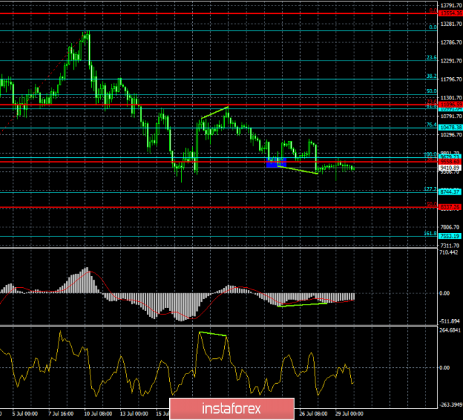Select the red 8337.26 level tag
This screenshot has width=463, height=420.
(x=450, y=207)
